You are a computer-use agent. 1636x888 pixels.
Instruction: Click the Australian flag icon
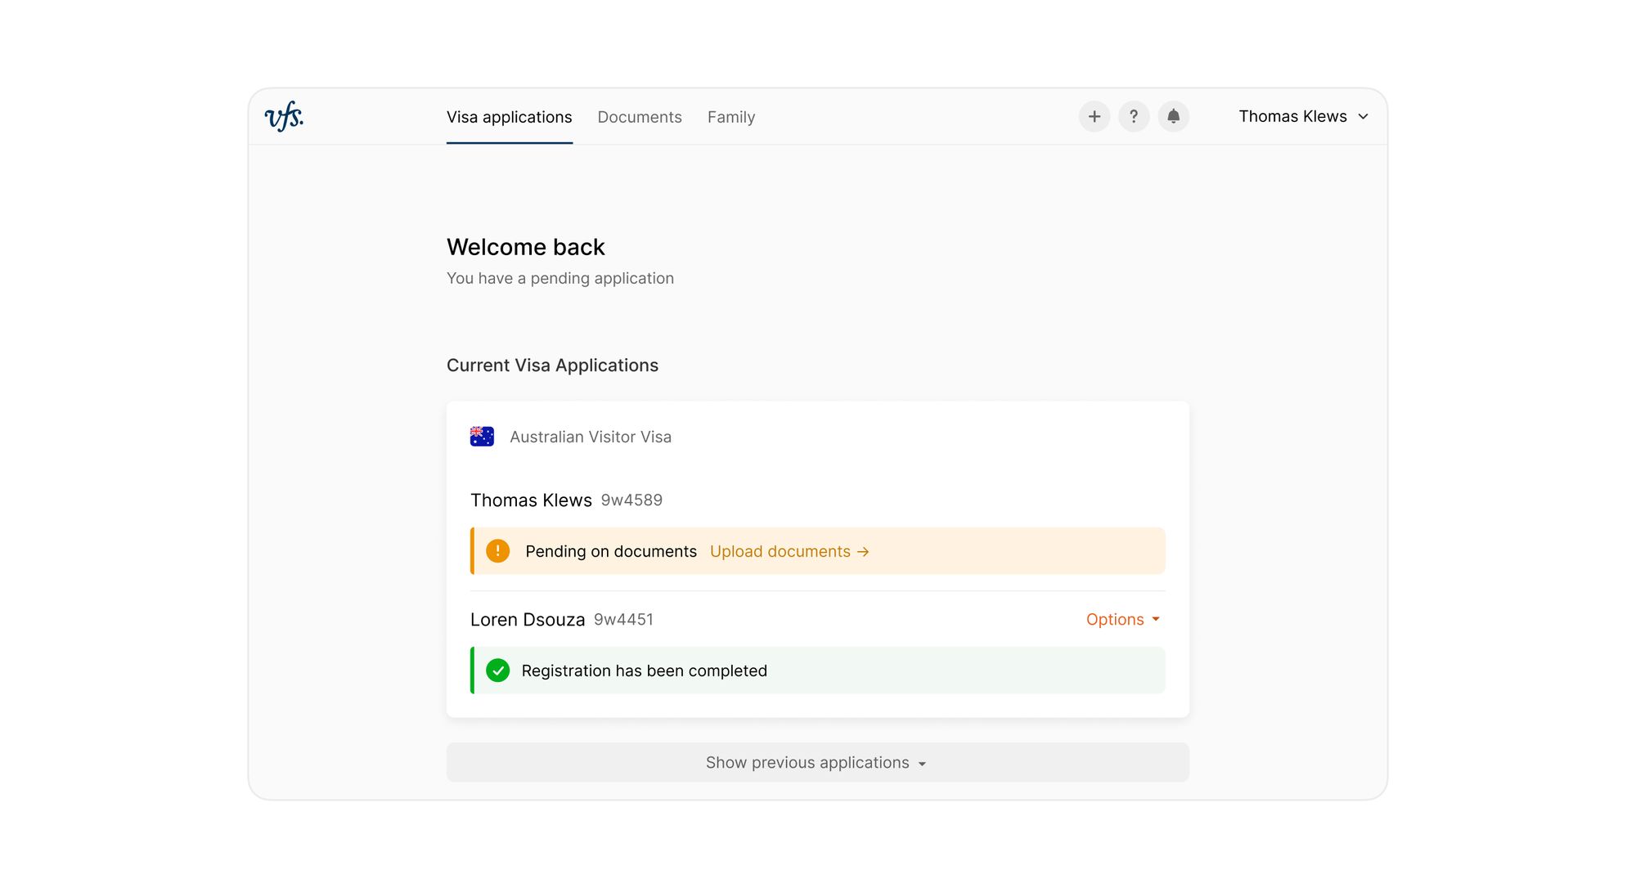(482, 437)
